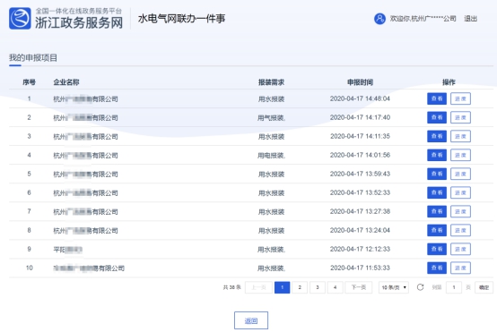Confirm page jump with 确定

pos(484,287)
